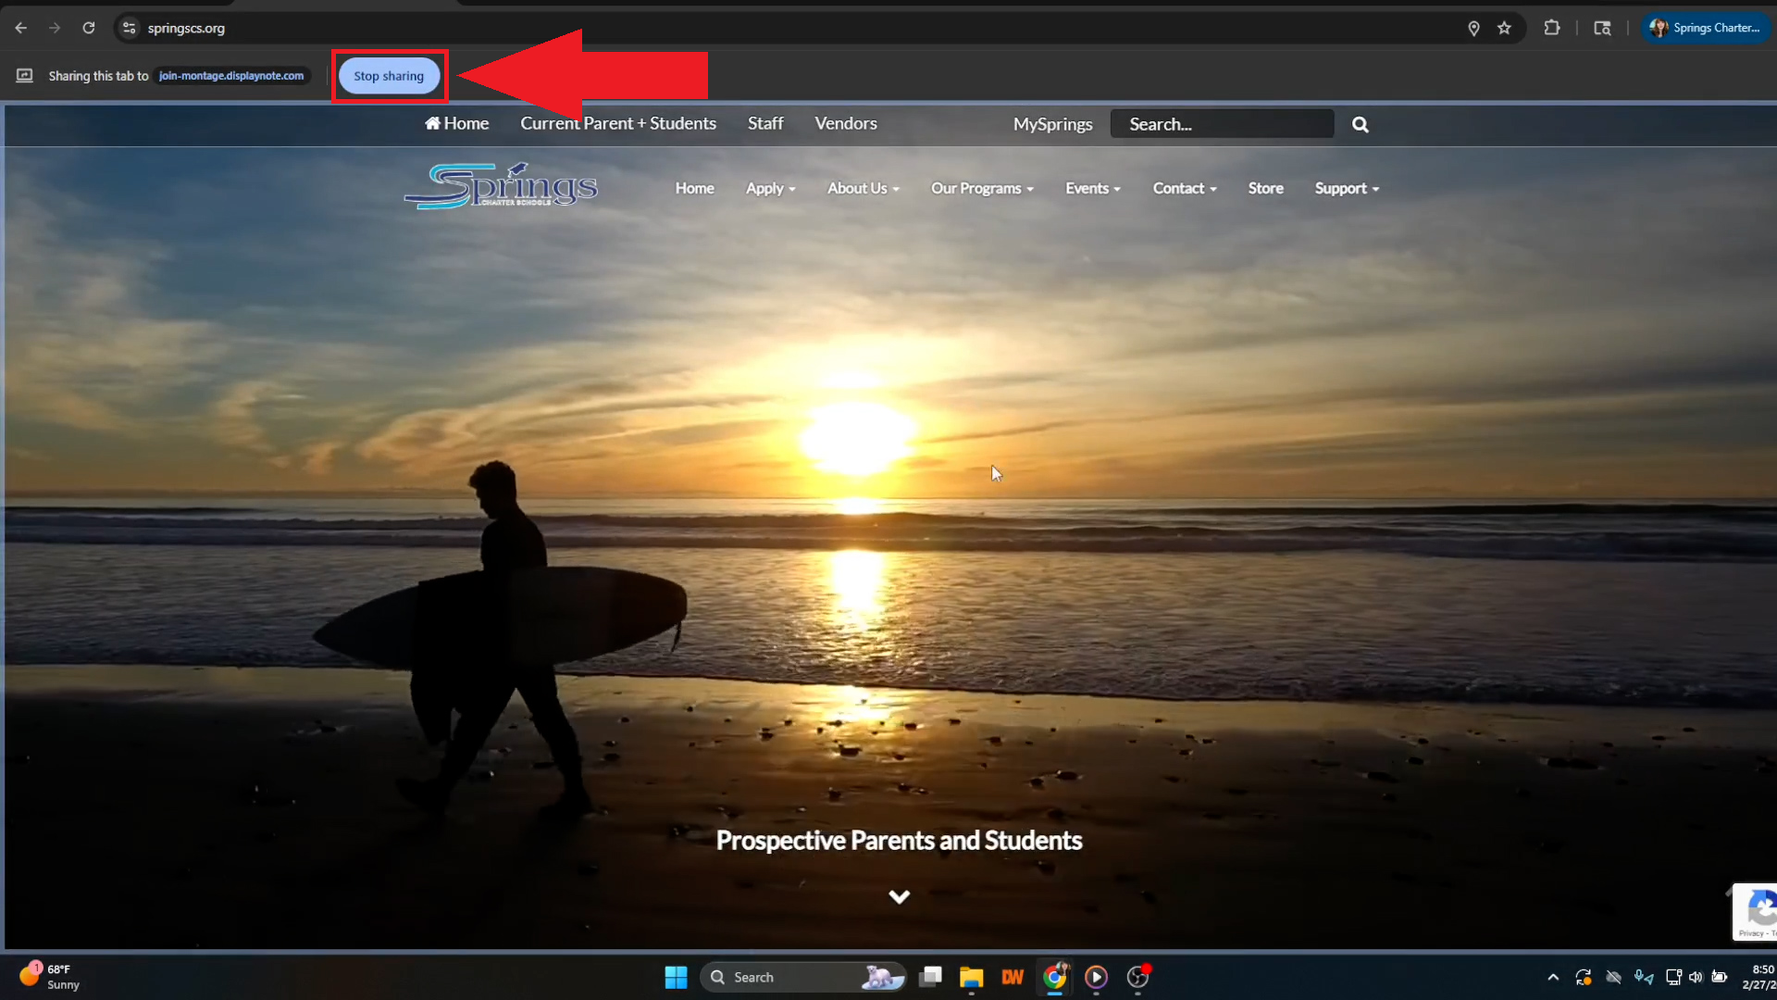This screenshot has width=1777, height=1000.
Task: Open the Windows Start menu
Action: point(676,977)
